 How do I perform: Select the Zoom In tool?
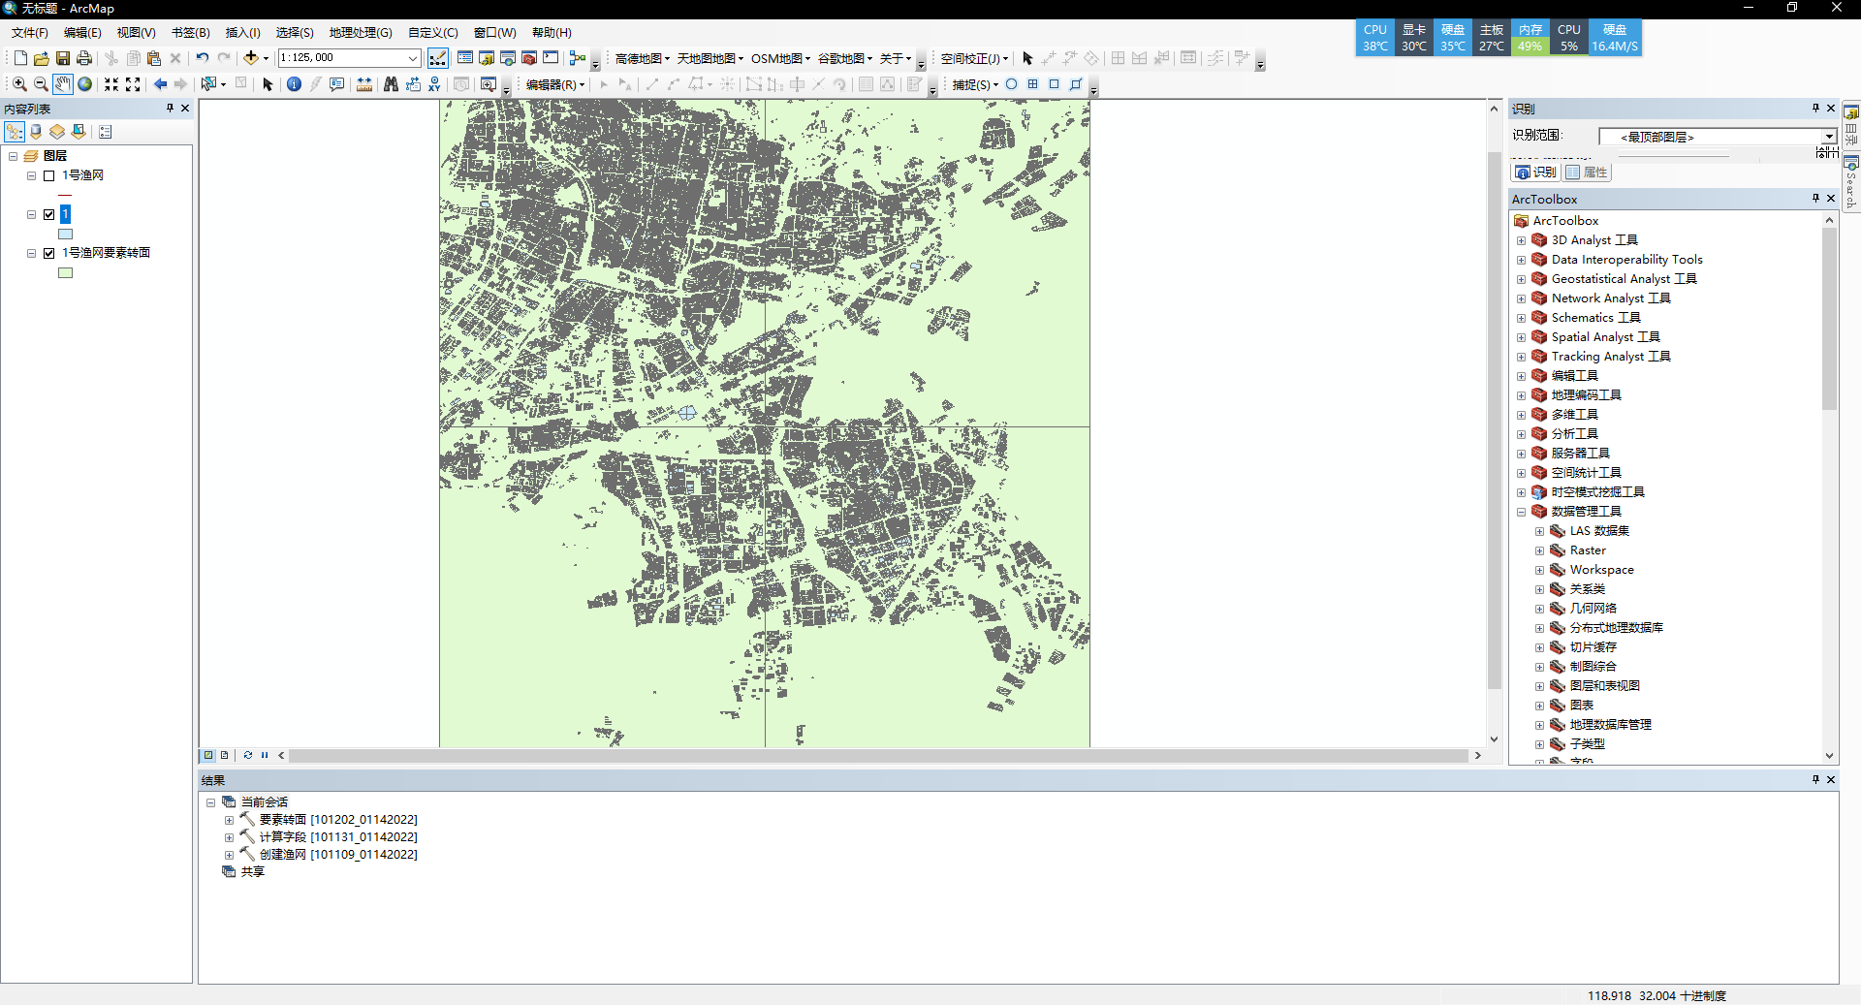(x=19, y=84)
